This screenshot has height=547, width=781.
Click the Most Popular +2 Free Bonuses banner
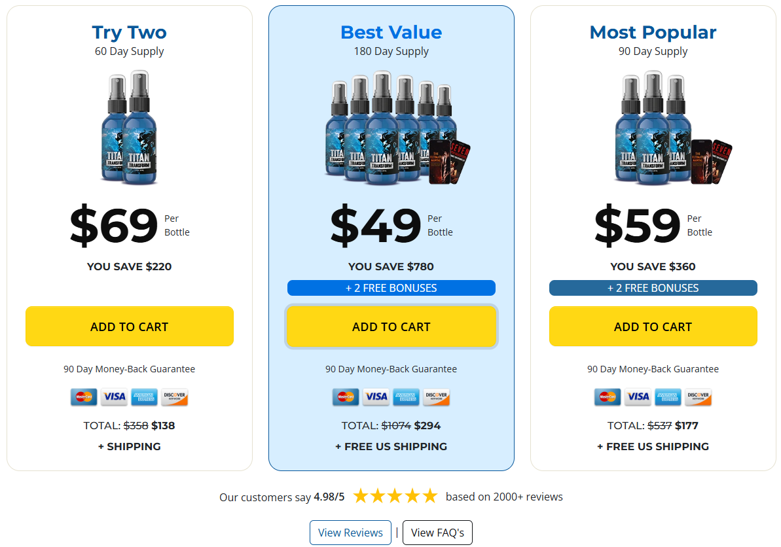pyautogui.click(x=653, y=288)
